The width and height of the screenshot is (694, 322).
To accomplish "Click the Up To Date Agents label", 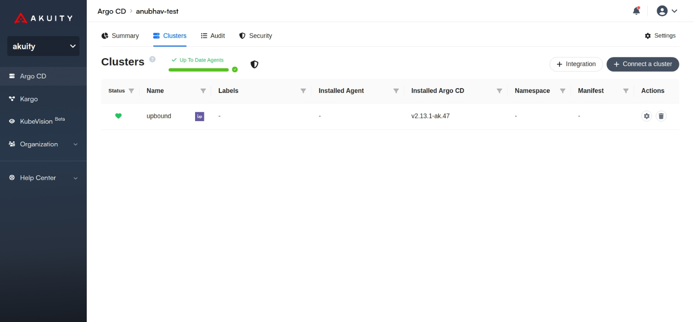I will click(x=201, y=60).
